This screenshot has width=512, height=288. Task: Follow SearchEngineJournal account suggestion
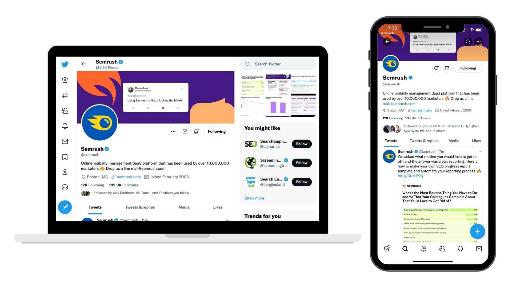(301, 143)
